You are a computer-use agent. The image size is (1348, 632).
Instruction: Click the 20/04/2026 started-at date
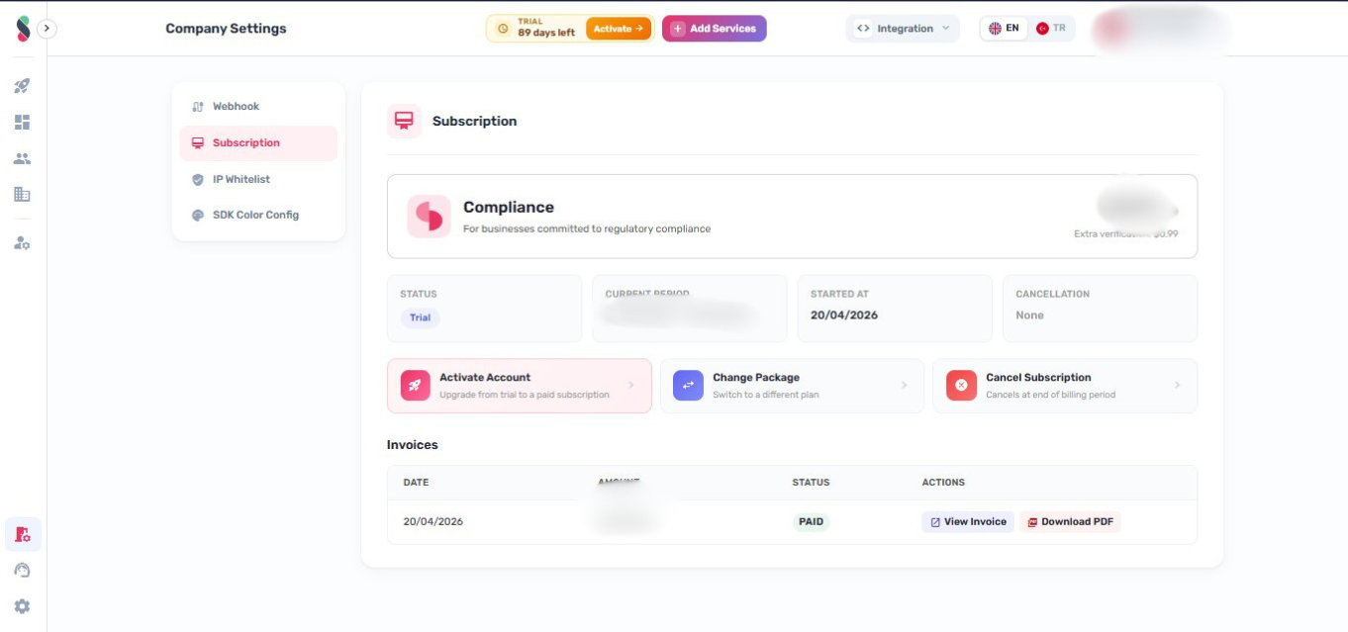click(x=844, y=315)
